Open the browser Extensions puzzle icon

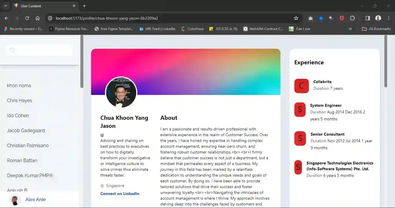pos(352,18)
